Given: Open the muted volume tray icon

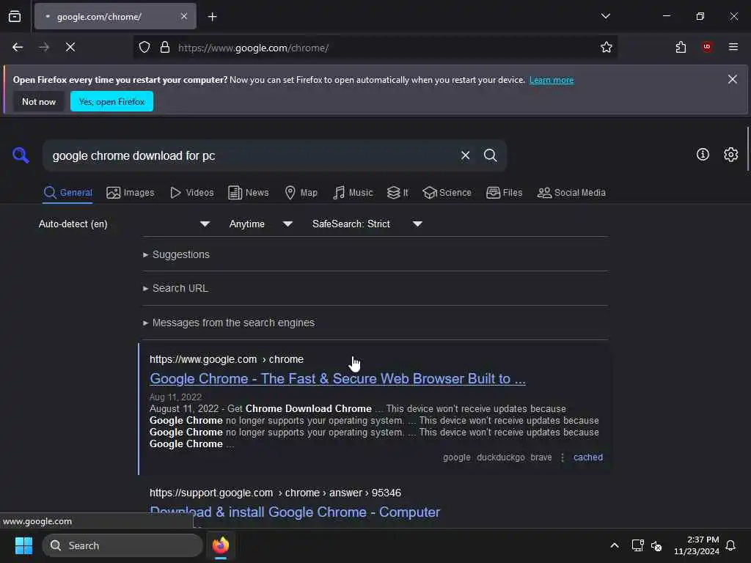Looking at the screenshot, I should 656,545.
